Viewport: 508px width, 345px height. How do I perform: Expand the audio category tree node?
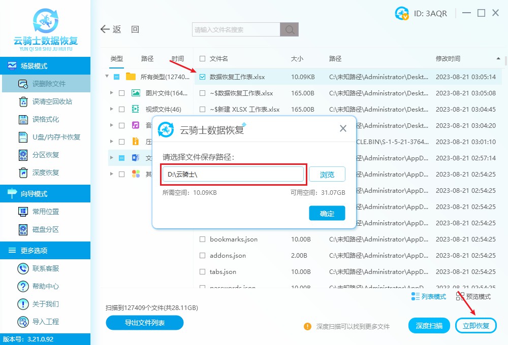[111, 125]
